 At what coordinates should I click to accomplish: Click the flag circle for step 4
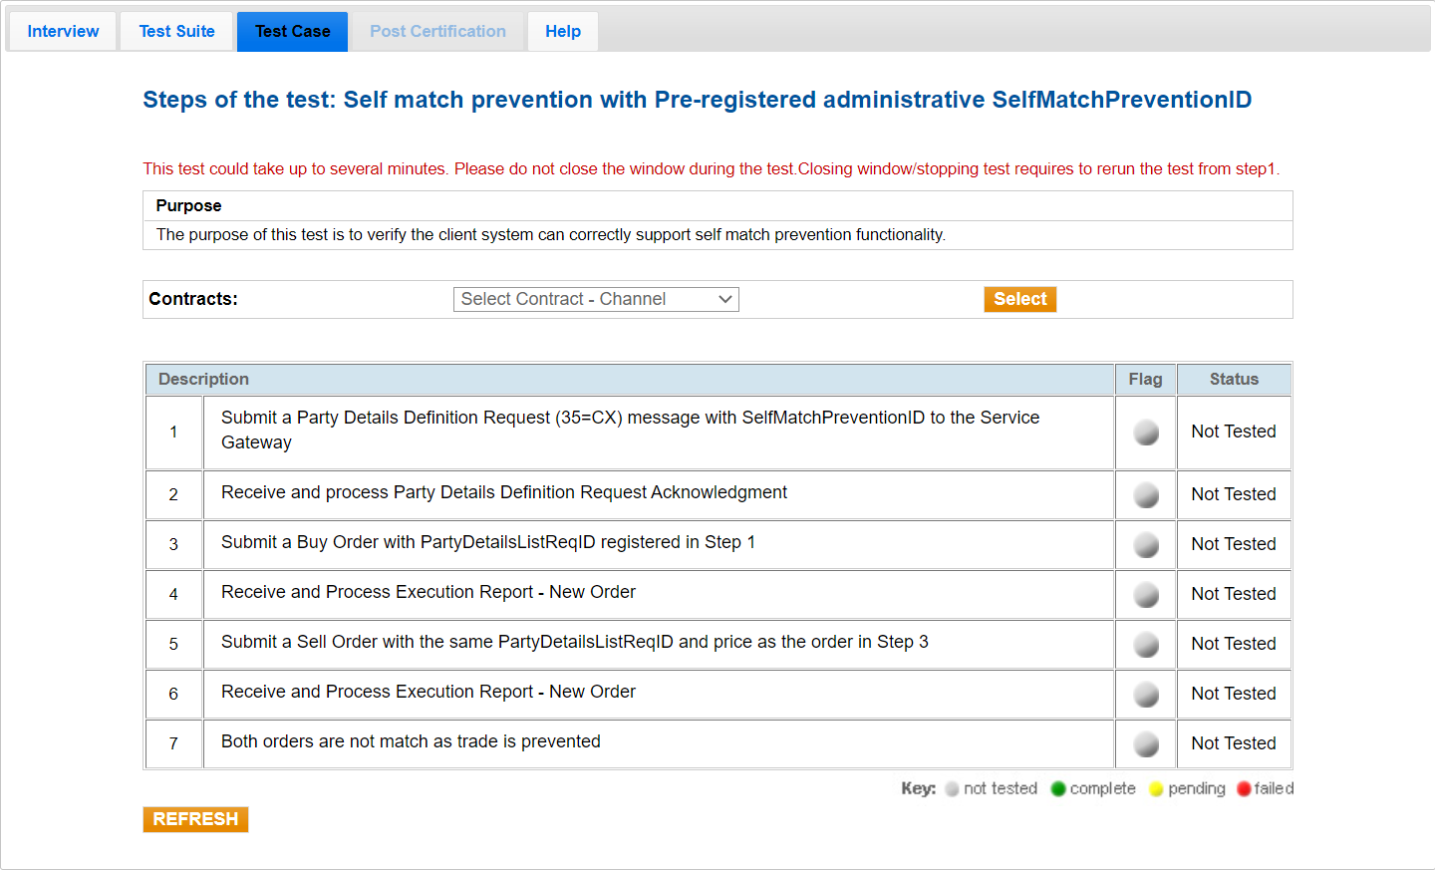1146,595
